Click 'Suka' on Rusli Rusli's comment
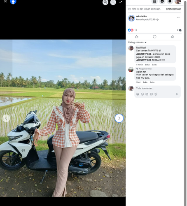 147,65
